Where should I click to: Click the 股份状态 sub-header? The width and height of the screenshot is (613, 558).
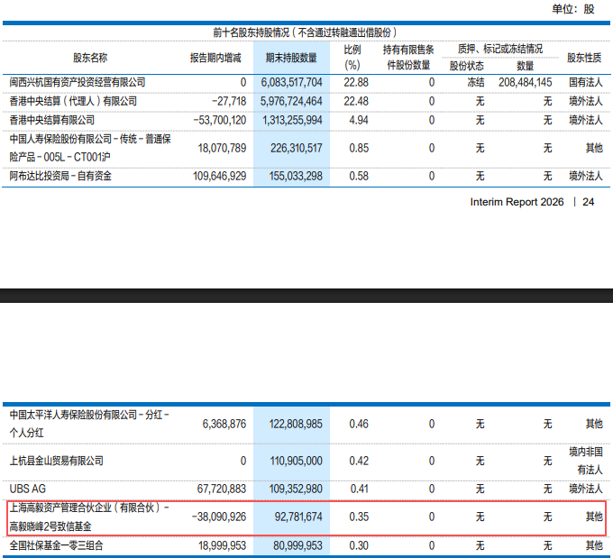coord(466,66)
